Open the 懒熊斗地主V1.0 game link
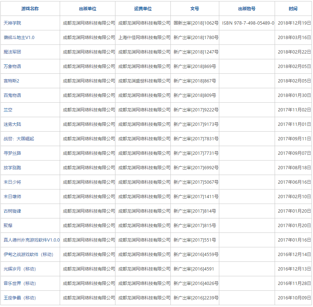The width and height of the screenshot is (313, 307). coord(19,38)
